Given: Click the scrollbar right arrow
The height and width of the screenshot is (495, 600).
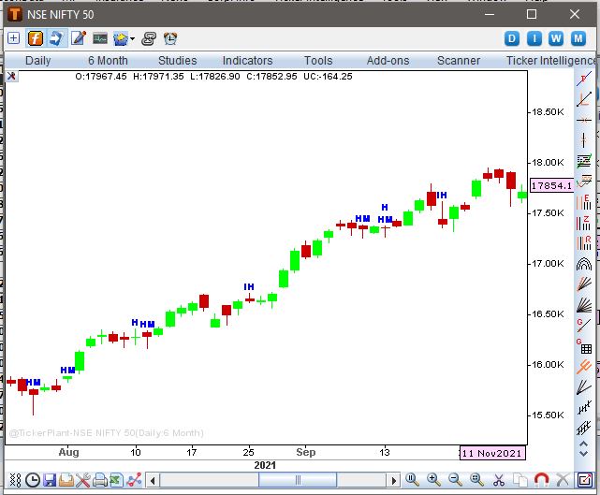Looking at the screenshot, I should click(393, 480).
